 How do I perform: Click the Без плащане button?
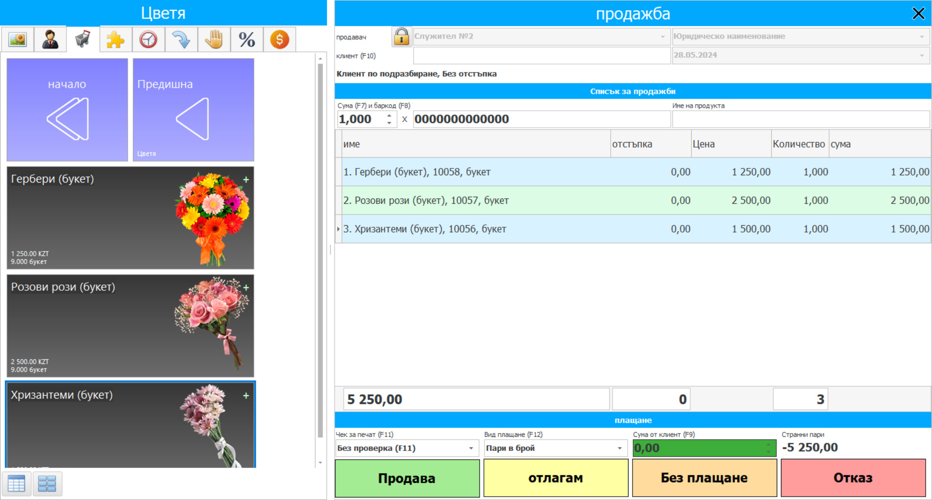point(704,478)
